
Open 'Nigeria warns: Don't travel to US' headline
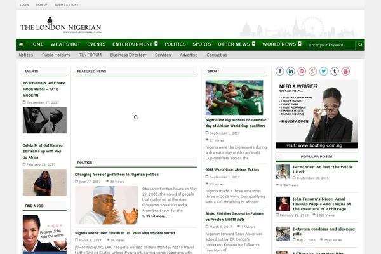(125, 233)
